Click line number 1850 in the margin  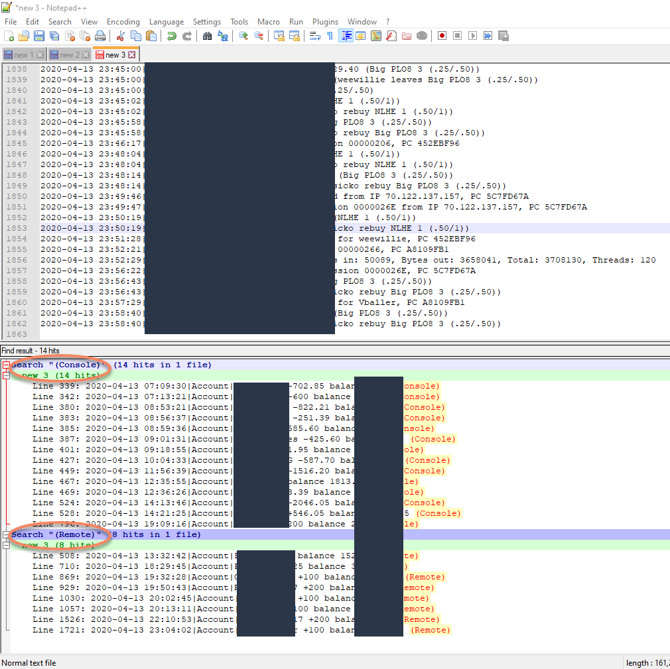17,196
